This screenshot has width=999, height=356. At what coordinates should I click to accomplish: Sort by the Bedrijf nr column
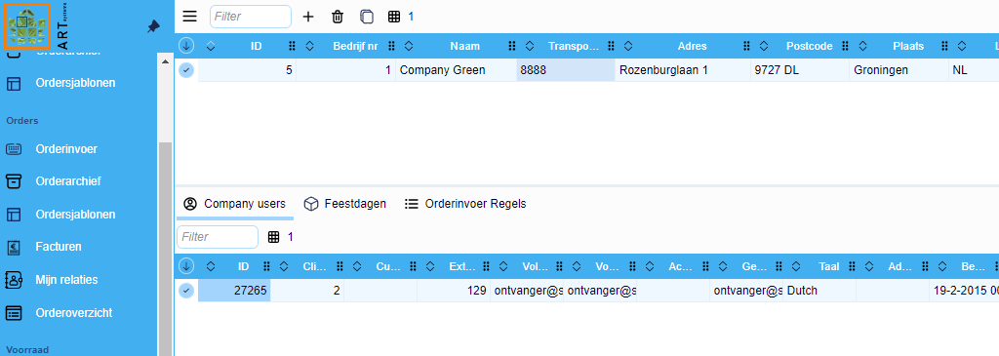309,46
